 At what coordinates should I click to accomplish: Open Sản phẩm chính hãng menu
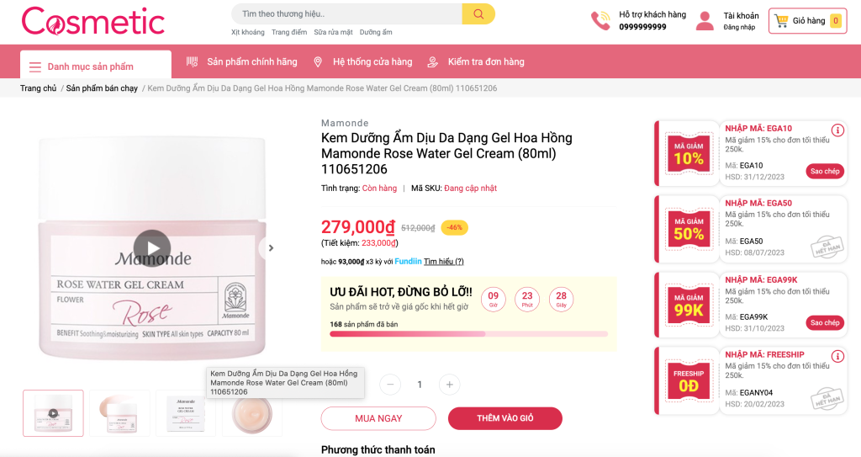click(x=242, y=61)
